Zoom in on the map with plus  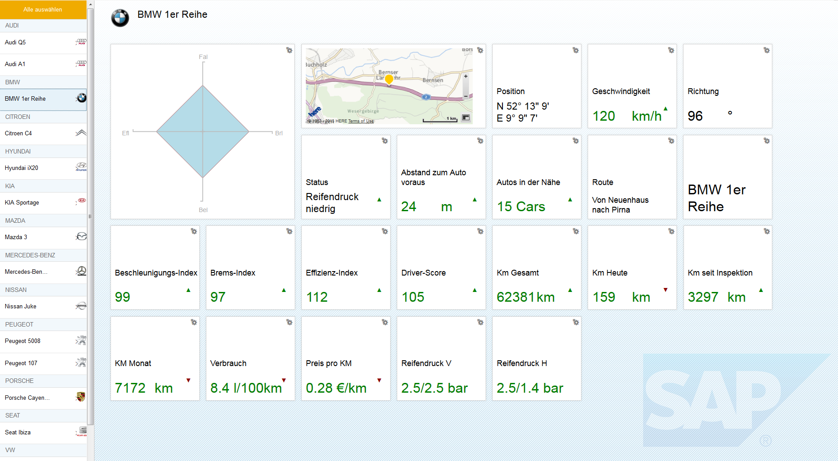pos(466,76)
